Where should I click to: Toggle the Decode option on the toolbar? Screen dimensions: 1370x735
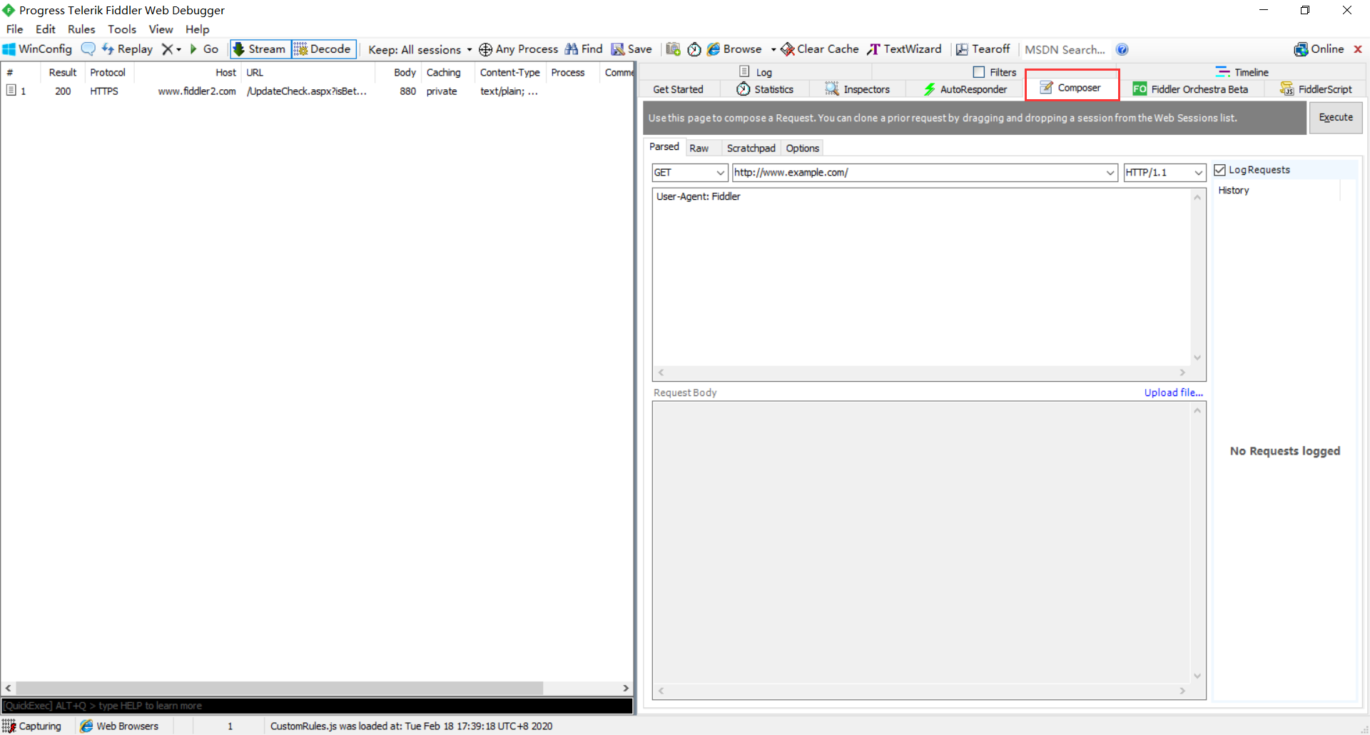tap(324, 49)
